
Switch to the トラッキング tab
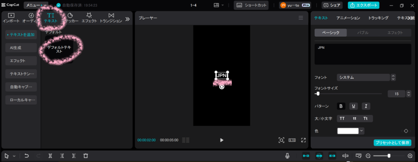378,18
